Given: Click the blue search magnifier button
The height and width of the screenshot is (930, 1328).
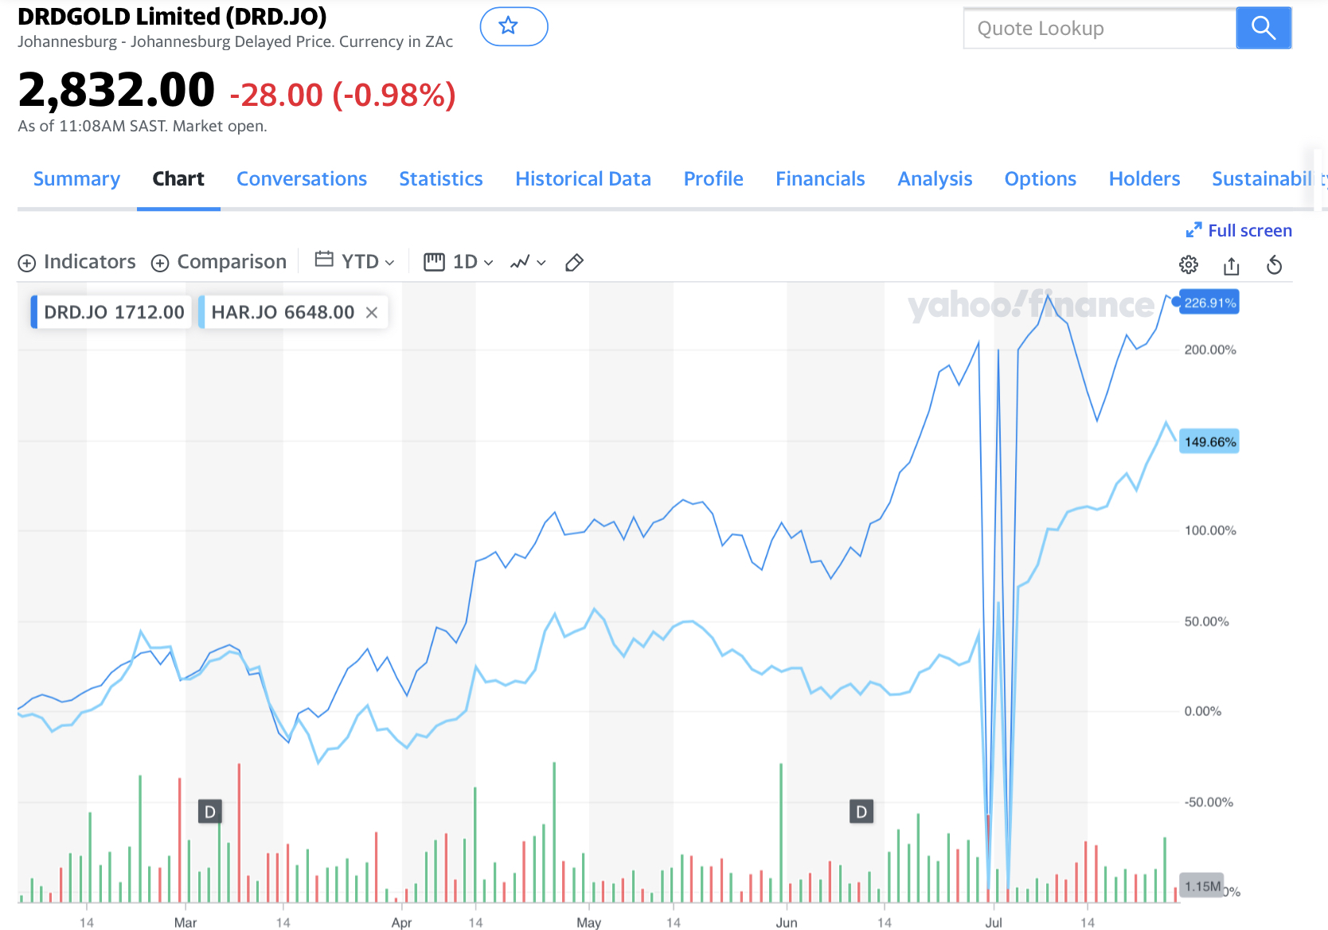Looking at the screenshot, I should tap(1263, 29).
